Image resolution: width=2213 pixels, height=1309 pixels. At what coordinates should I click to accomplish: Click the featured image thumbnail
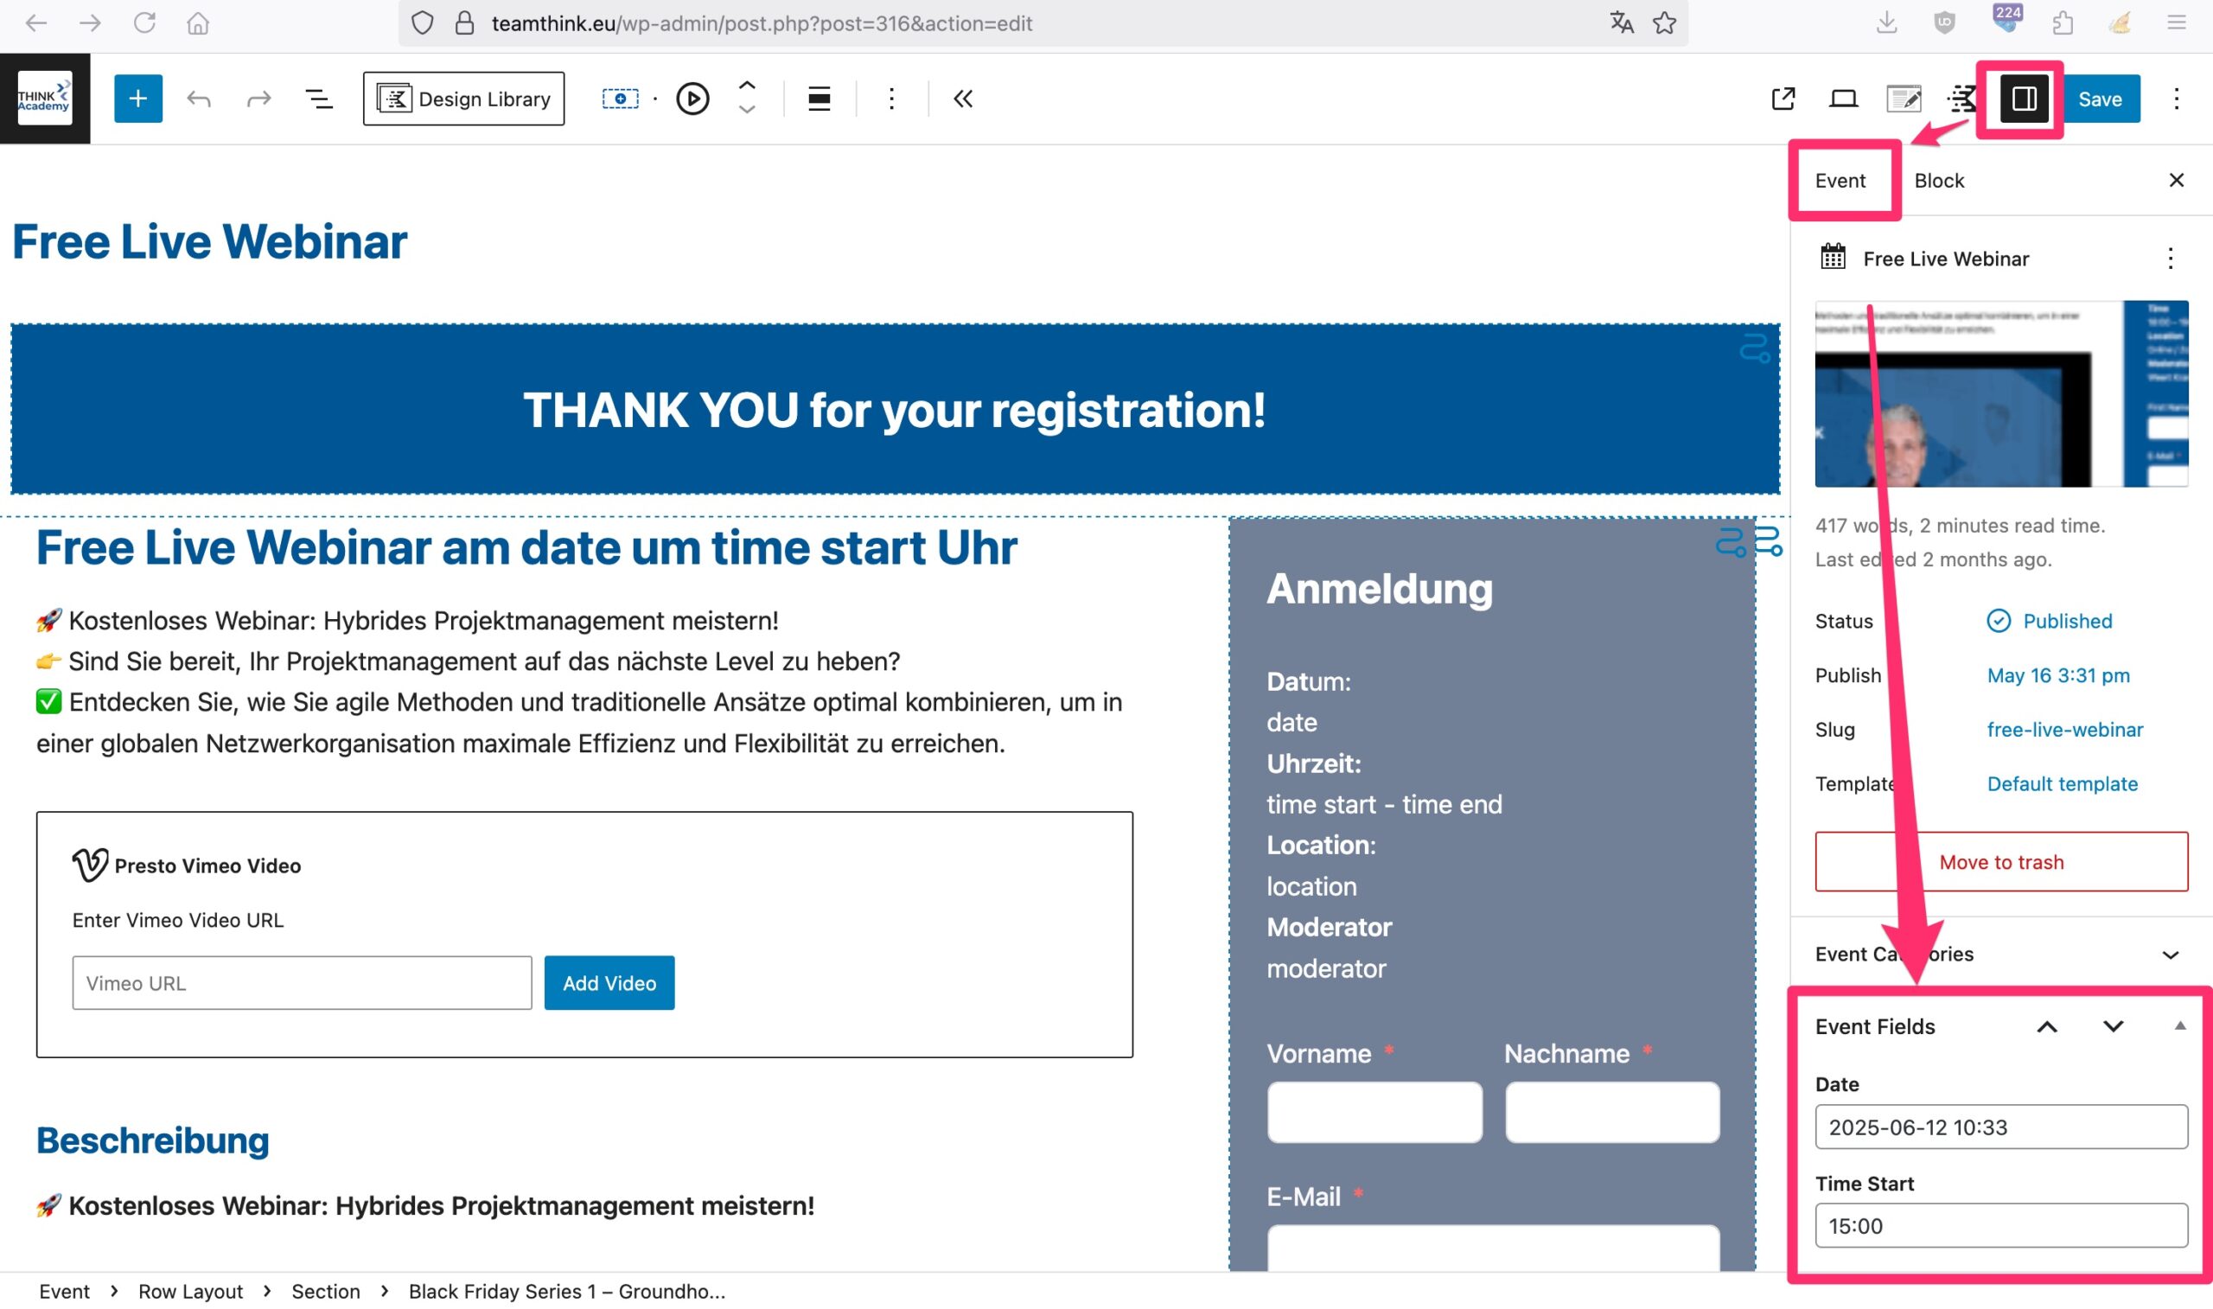2000,393
